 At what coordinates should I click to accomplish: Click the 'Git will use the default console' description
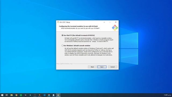pyautogui.click(x=89, y=51)
